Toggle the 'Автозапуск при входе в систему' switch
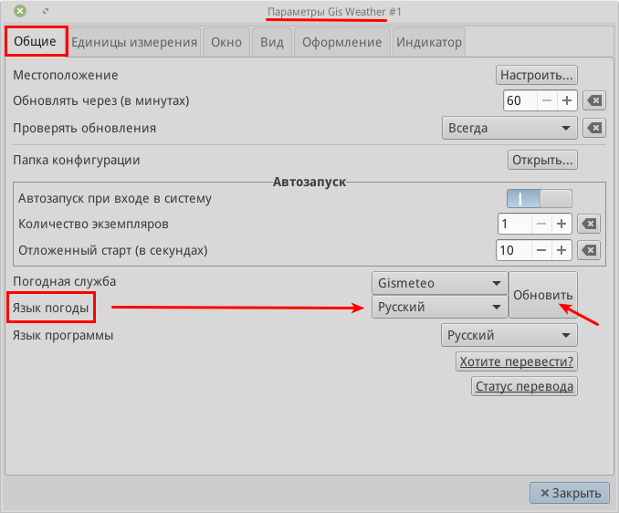This screenshot has height=513, width=619. (x=540, y=198)
